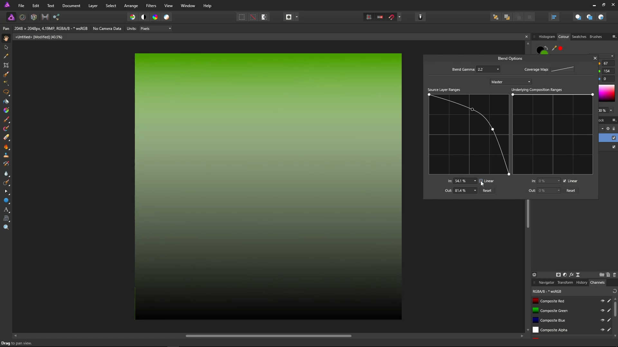Click the red colour swatch circle
The width and height of the screenshot is (618, 347).
pos(561,48)
